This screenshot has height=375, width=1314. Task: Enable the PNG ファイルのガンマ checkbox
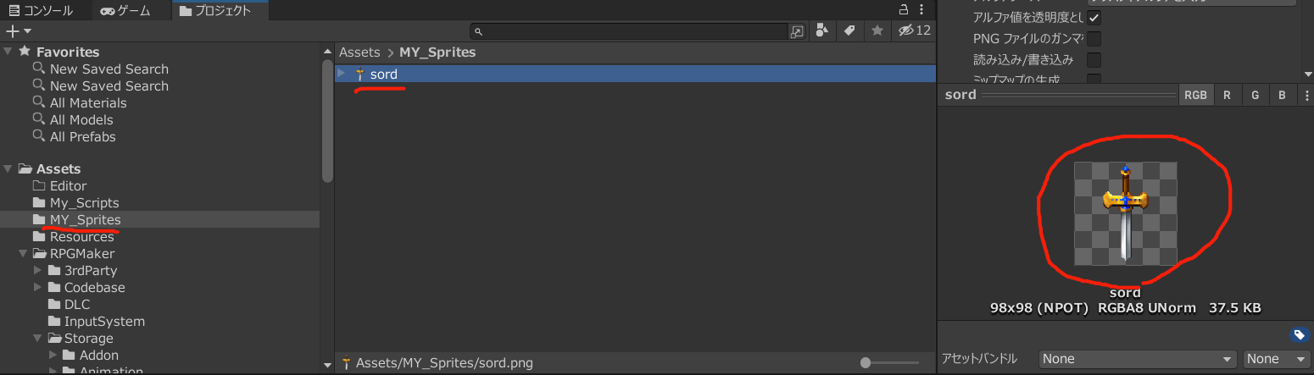point(1094,39)
